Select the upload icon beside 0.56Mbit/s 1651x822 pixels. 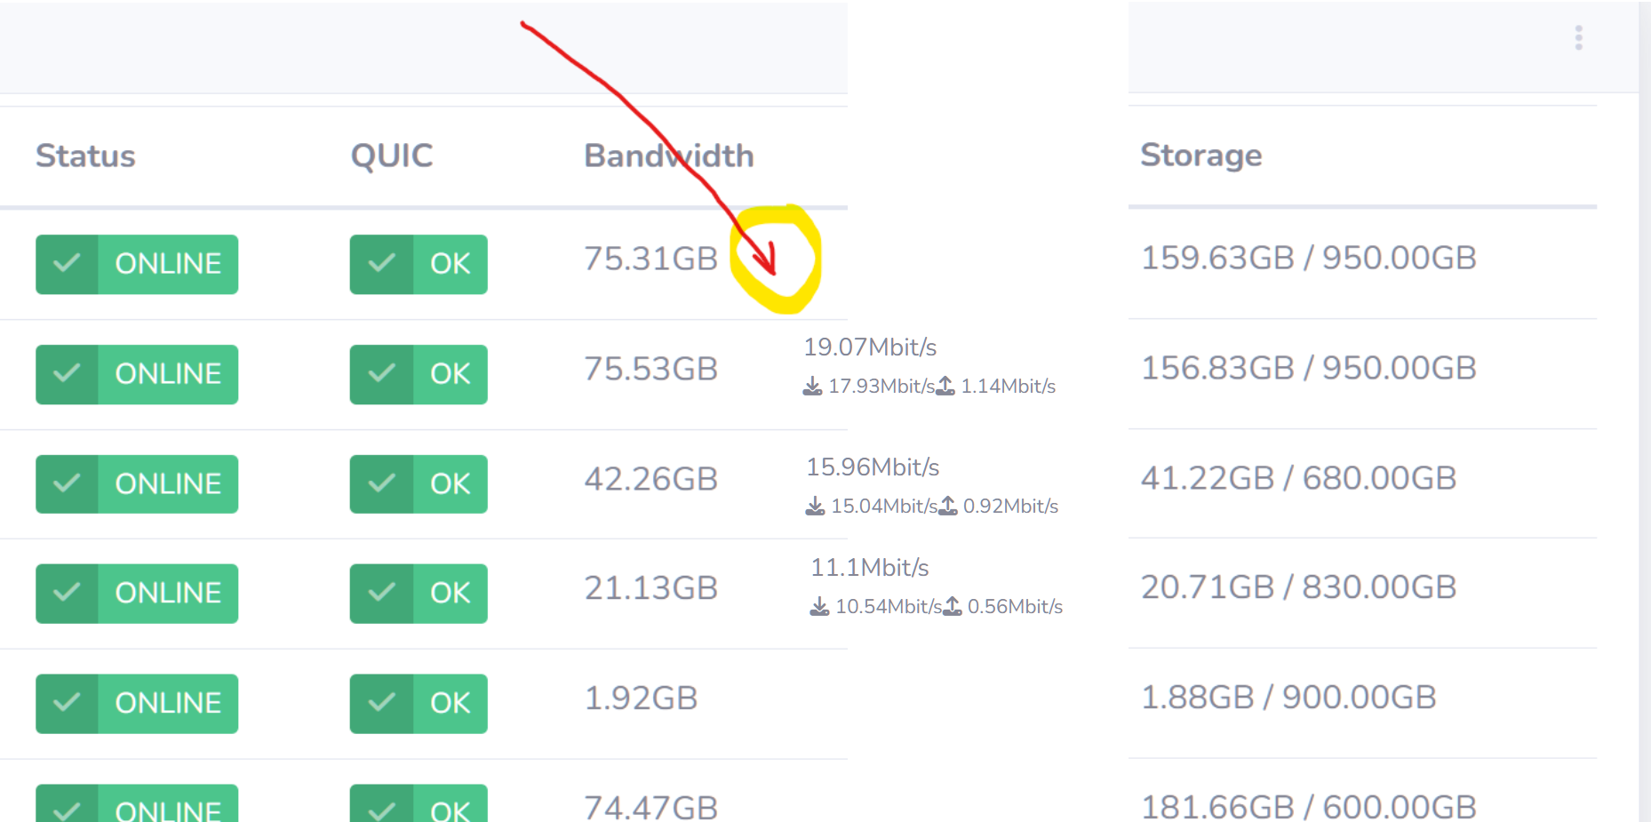(953, 606)
